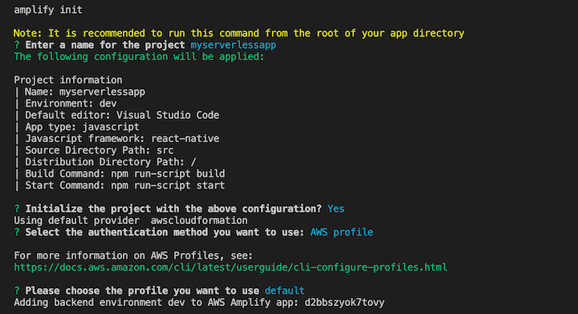Click the 'awscloudformation' provider text

199,220
